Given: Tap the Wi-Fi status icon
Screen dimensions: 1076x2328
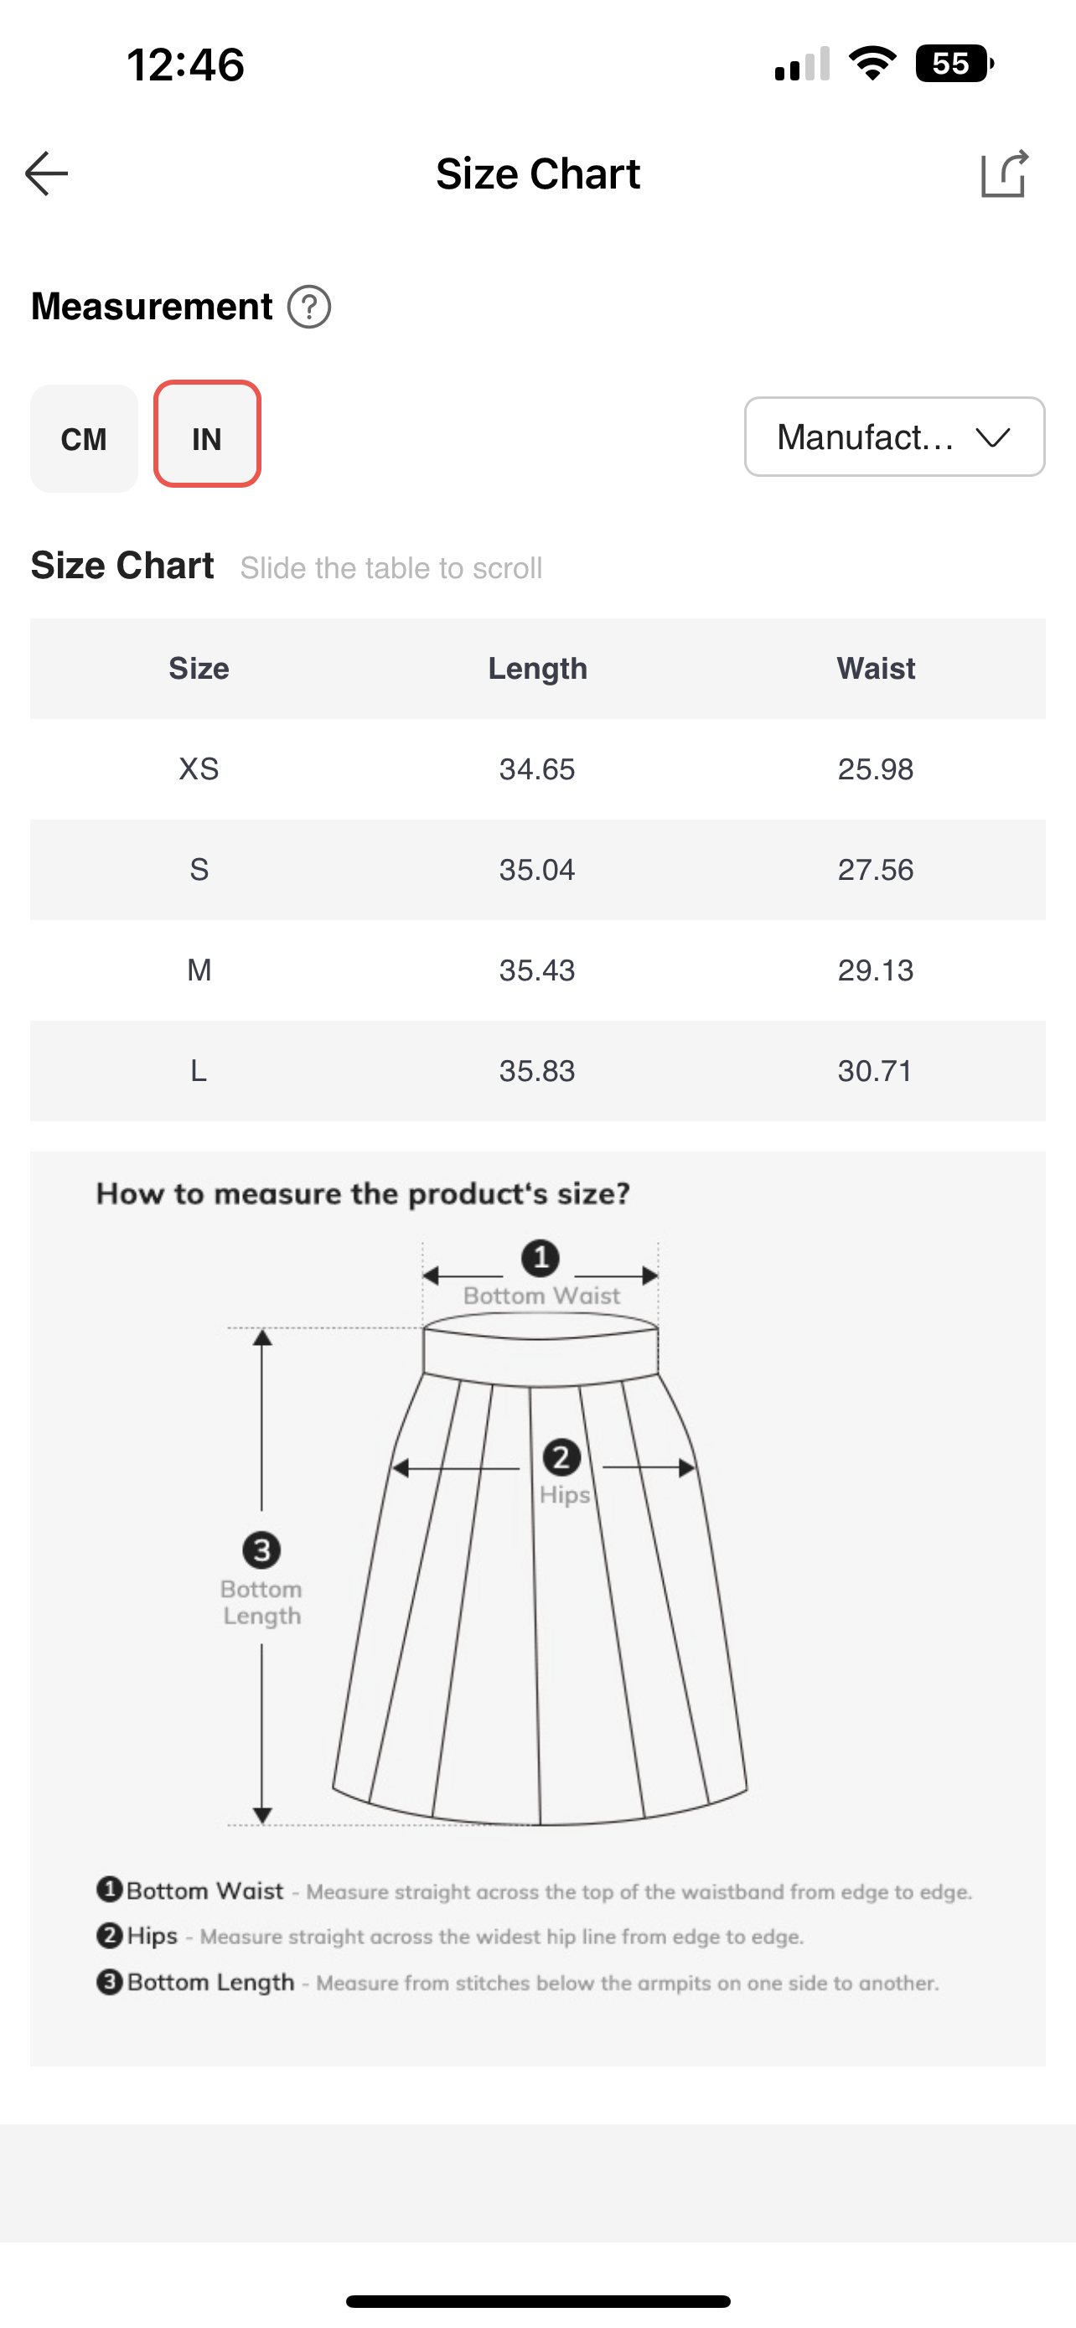Looking at the screenshot, I should (872, 65).
